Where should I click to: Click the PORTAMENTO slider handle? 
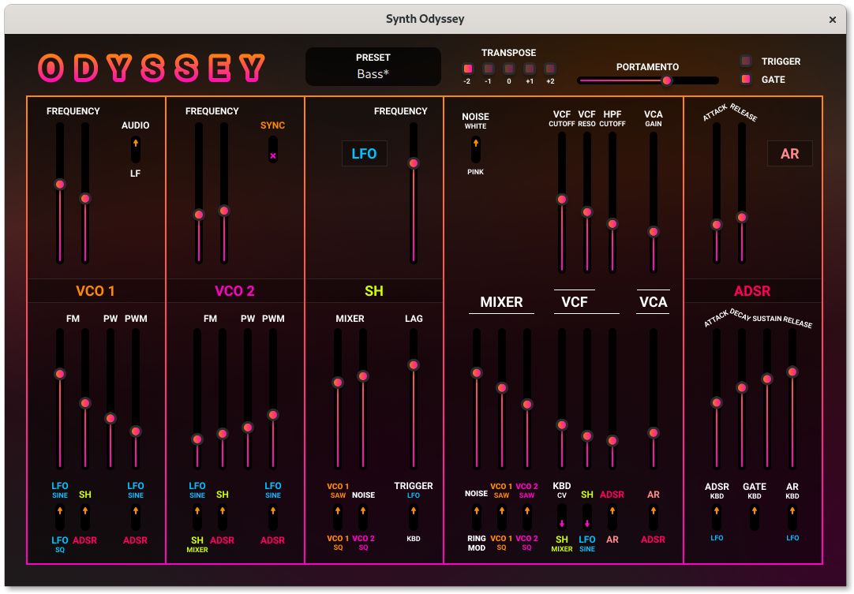point(666,80)
